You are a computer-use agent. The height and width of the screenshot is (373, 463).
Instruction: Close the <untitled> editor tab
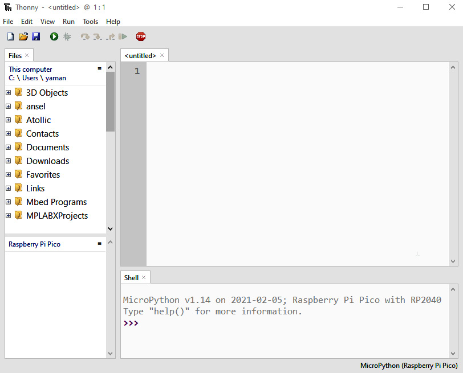(162, 55)
